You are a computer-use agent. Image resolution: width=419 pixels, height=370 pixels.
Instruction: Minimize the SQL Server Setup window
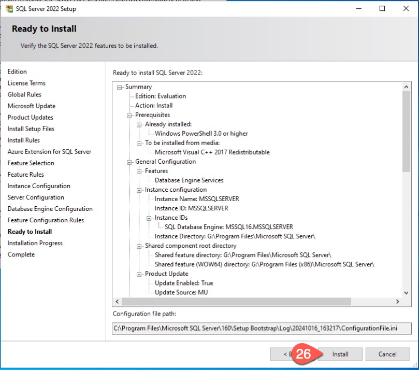tap(358, 9)
